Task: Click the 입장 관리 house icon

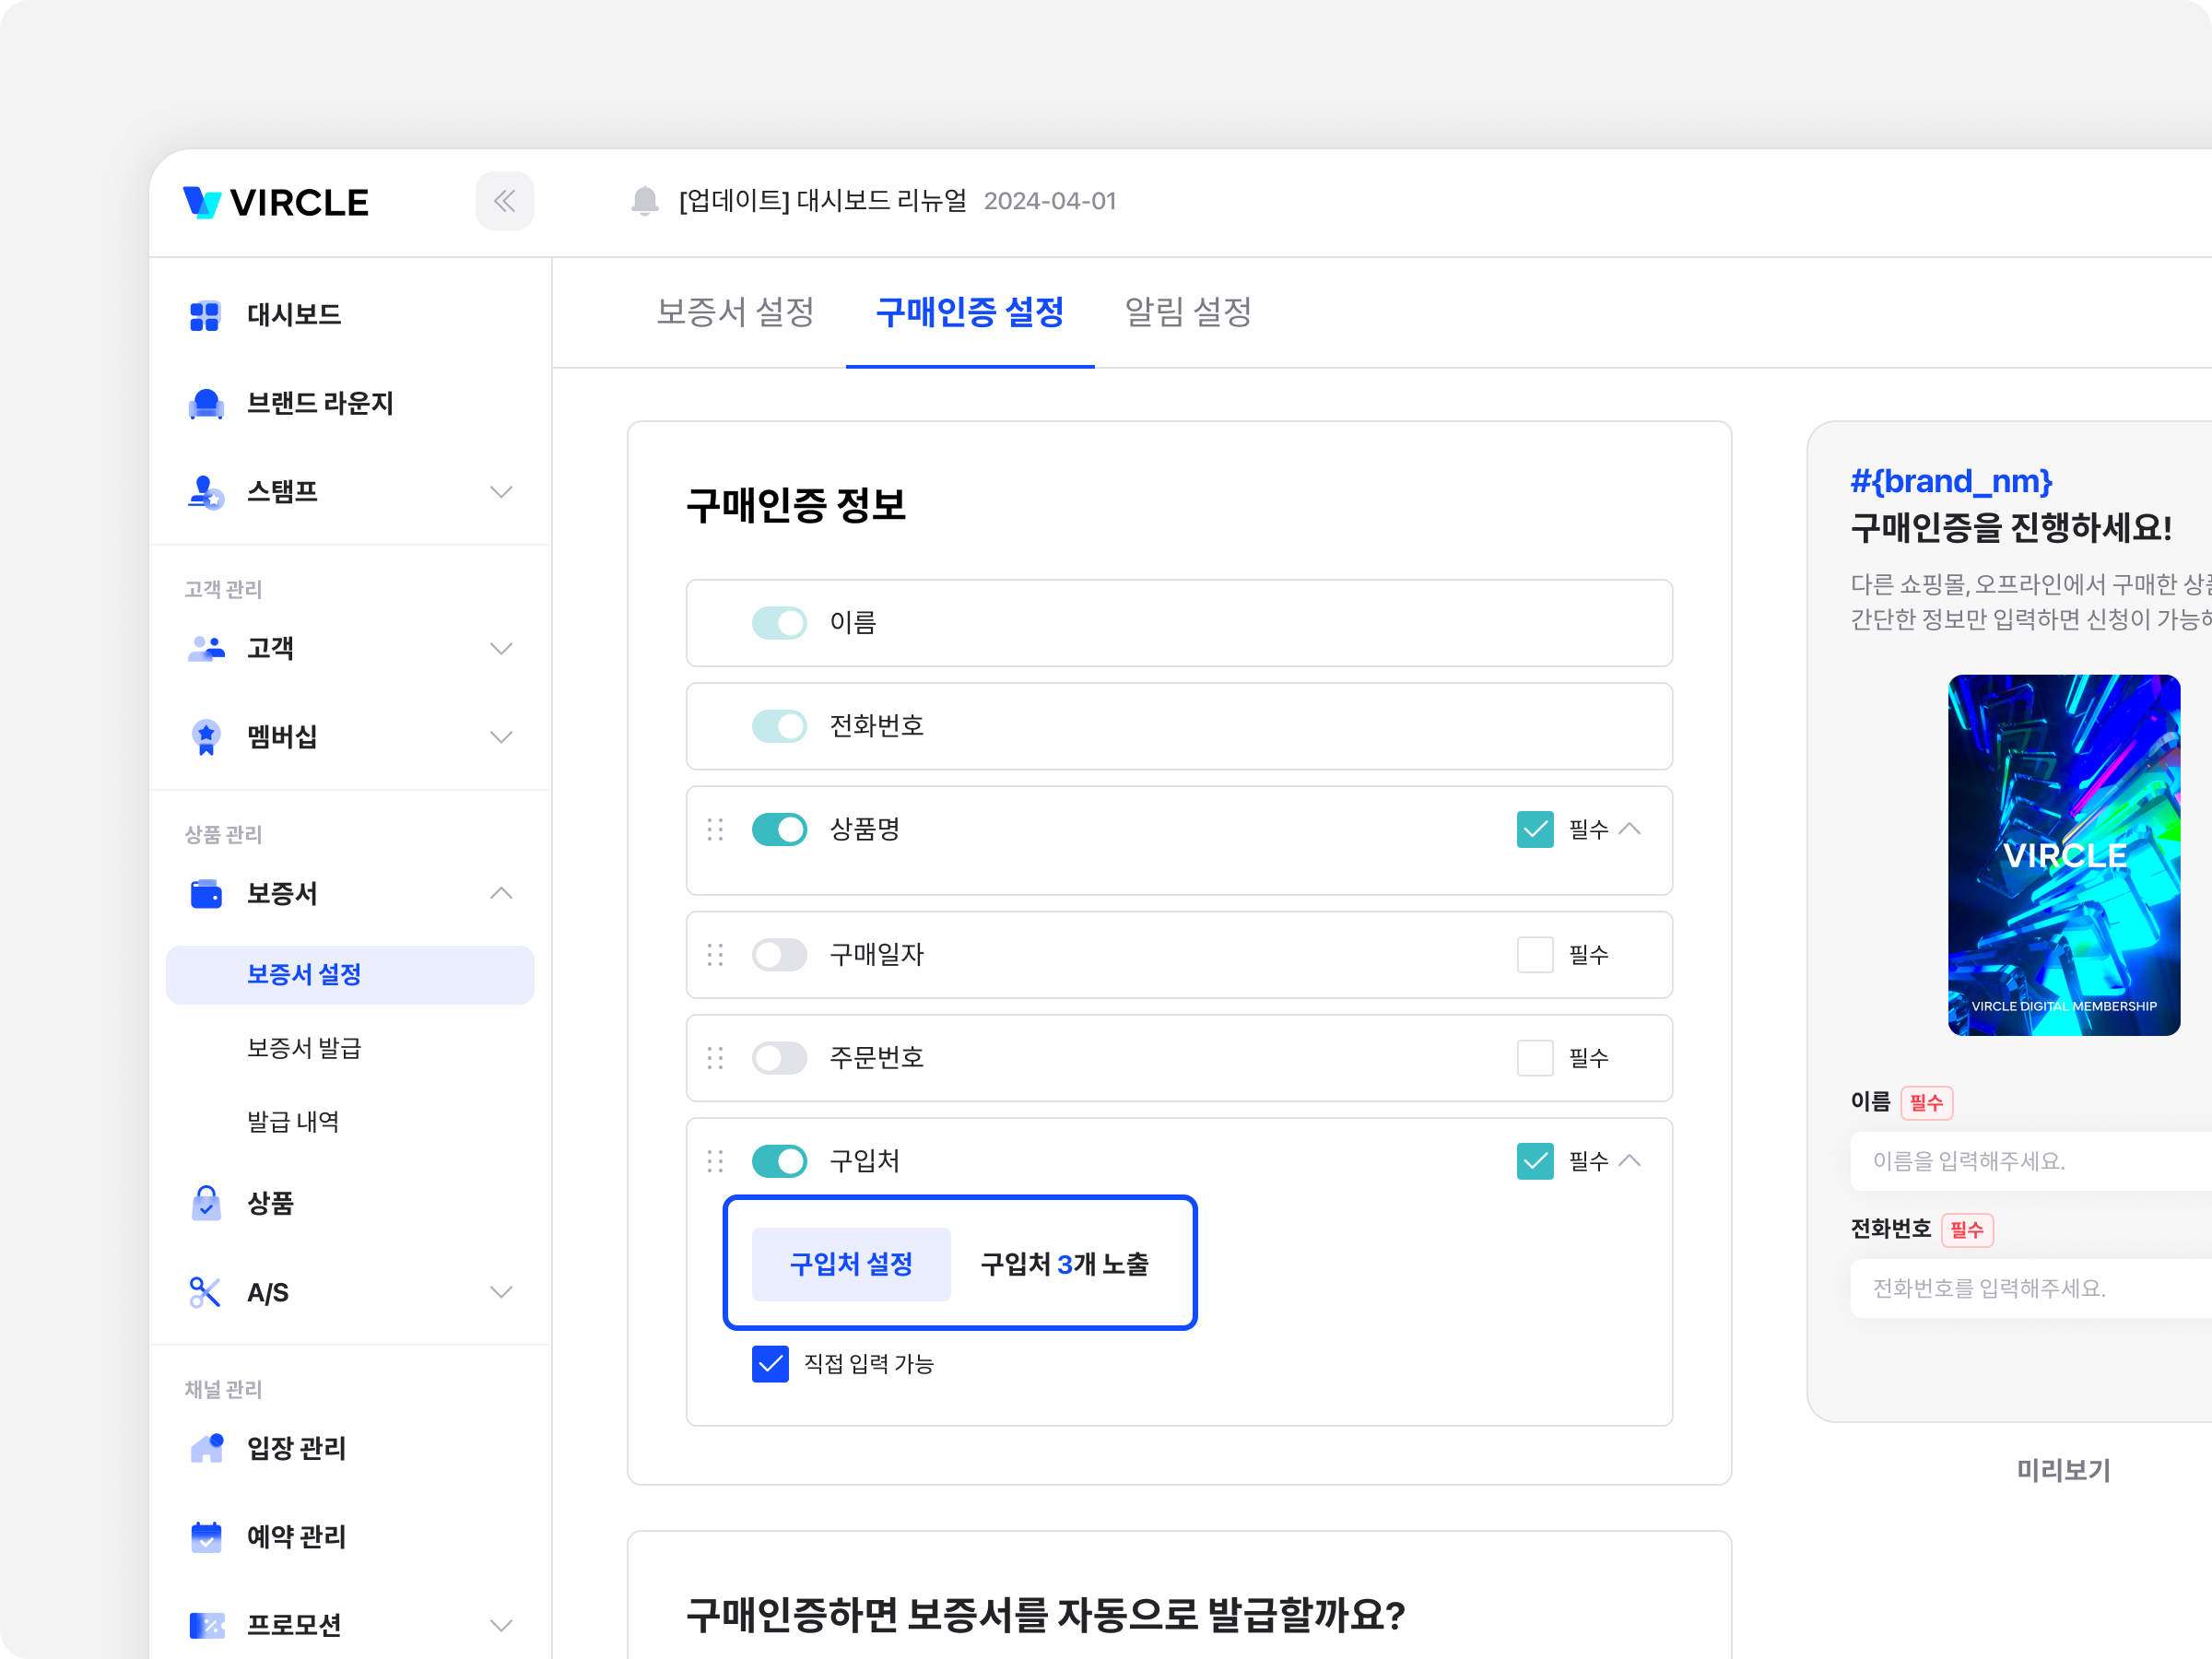Action: point(206,1448)
